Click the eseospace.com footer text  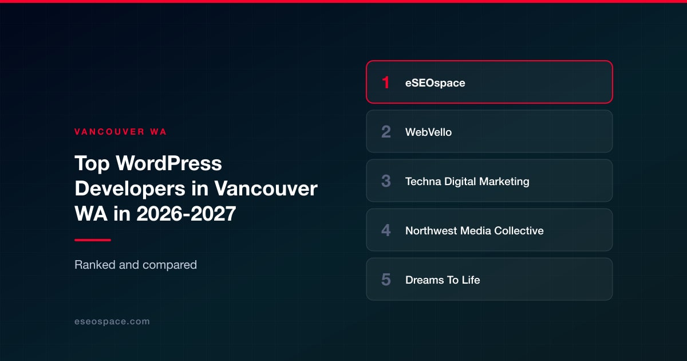point(112,321)
